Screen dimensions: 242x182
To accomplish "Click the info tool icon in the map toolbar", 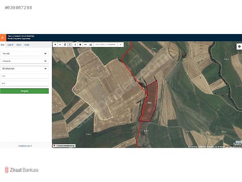I will point(75,45).
